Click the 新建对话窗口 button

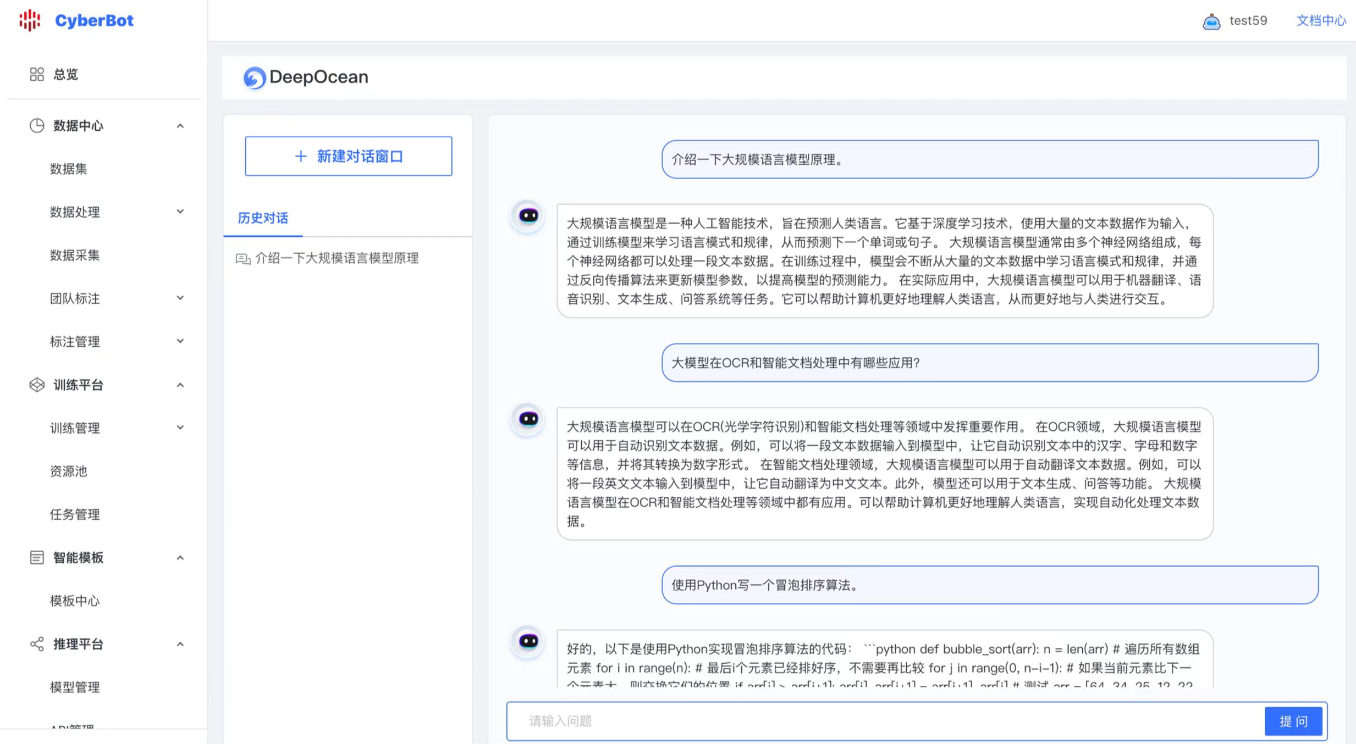click(349, 157)
